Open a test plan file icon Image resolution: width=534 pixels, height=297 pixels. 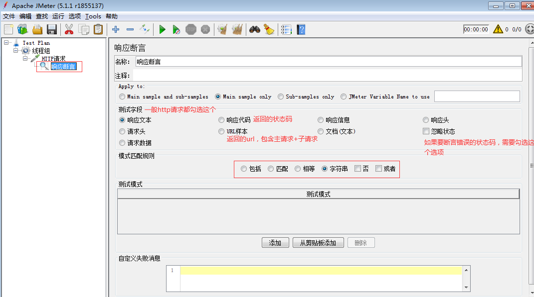click(37, 29)
